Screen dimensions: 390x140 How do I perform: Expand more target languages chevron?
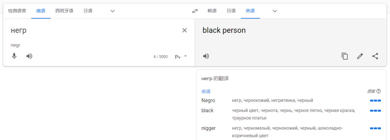pyautogui.click(x=274, y=11)
